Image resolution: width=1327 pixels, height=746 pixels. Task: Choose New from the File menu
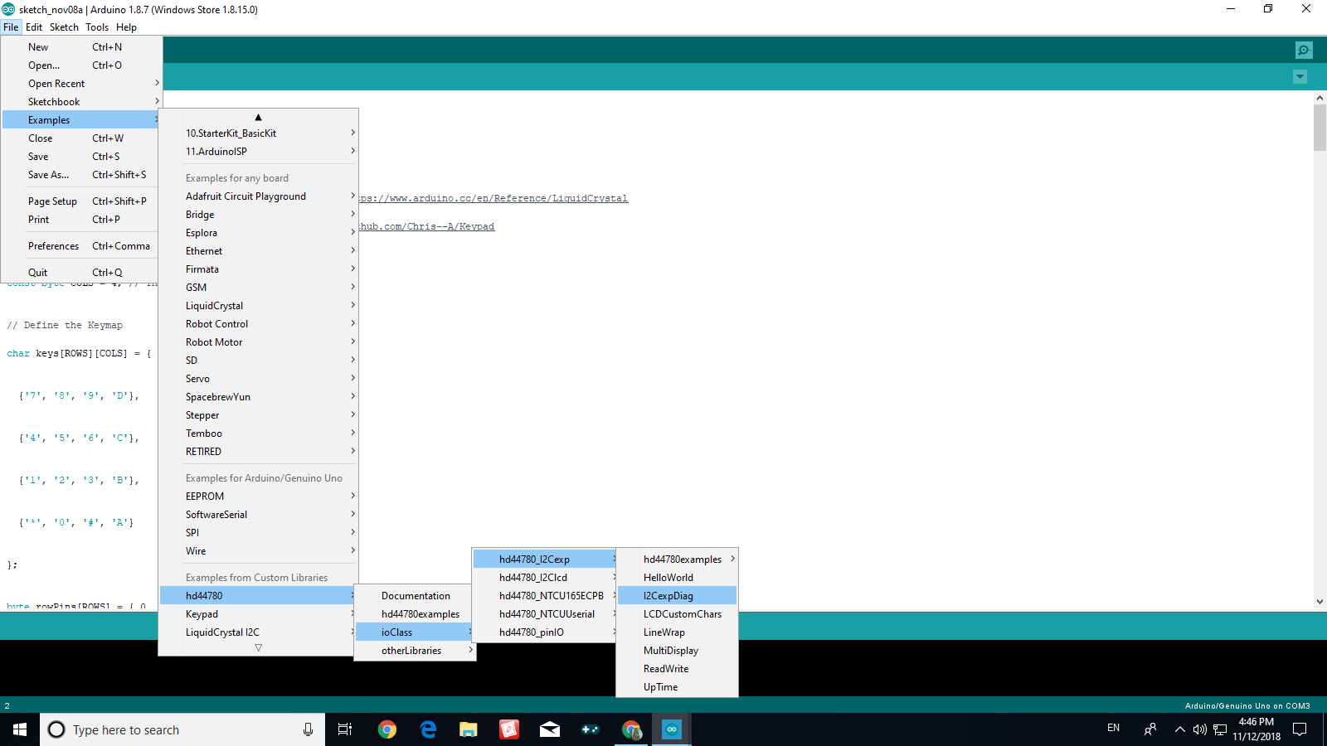(x=80, y=47)
